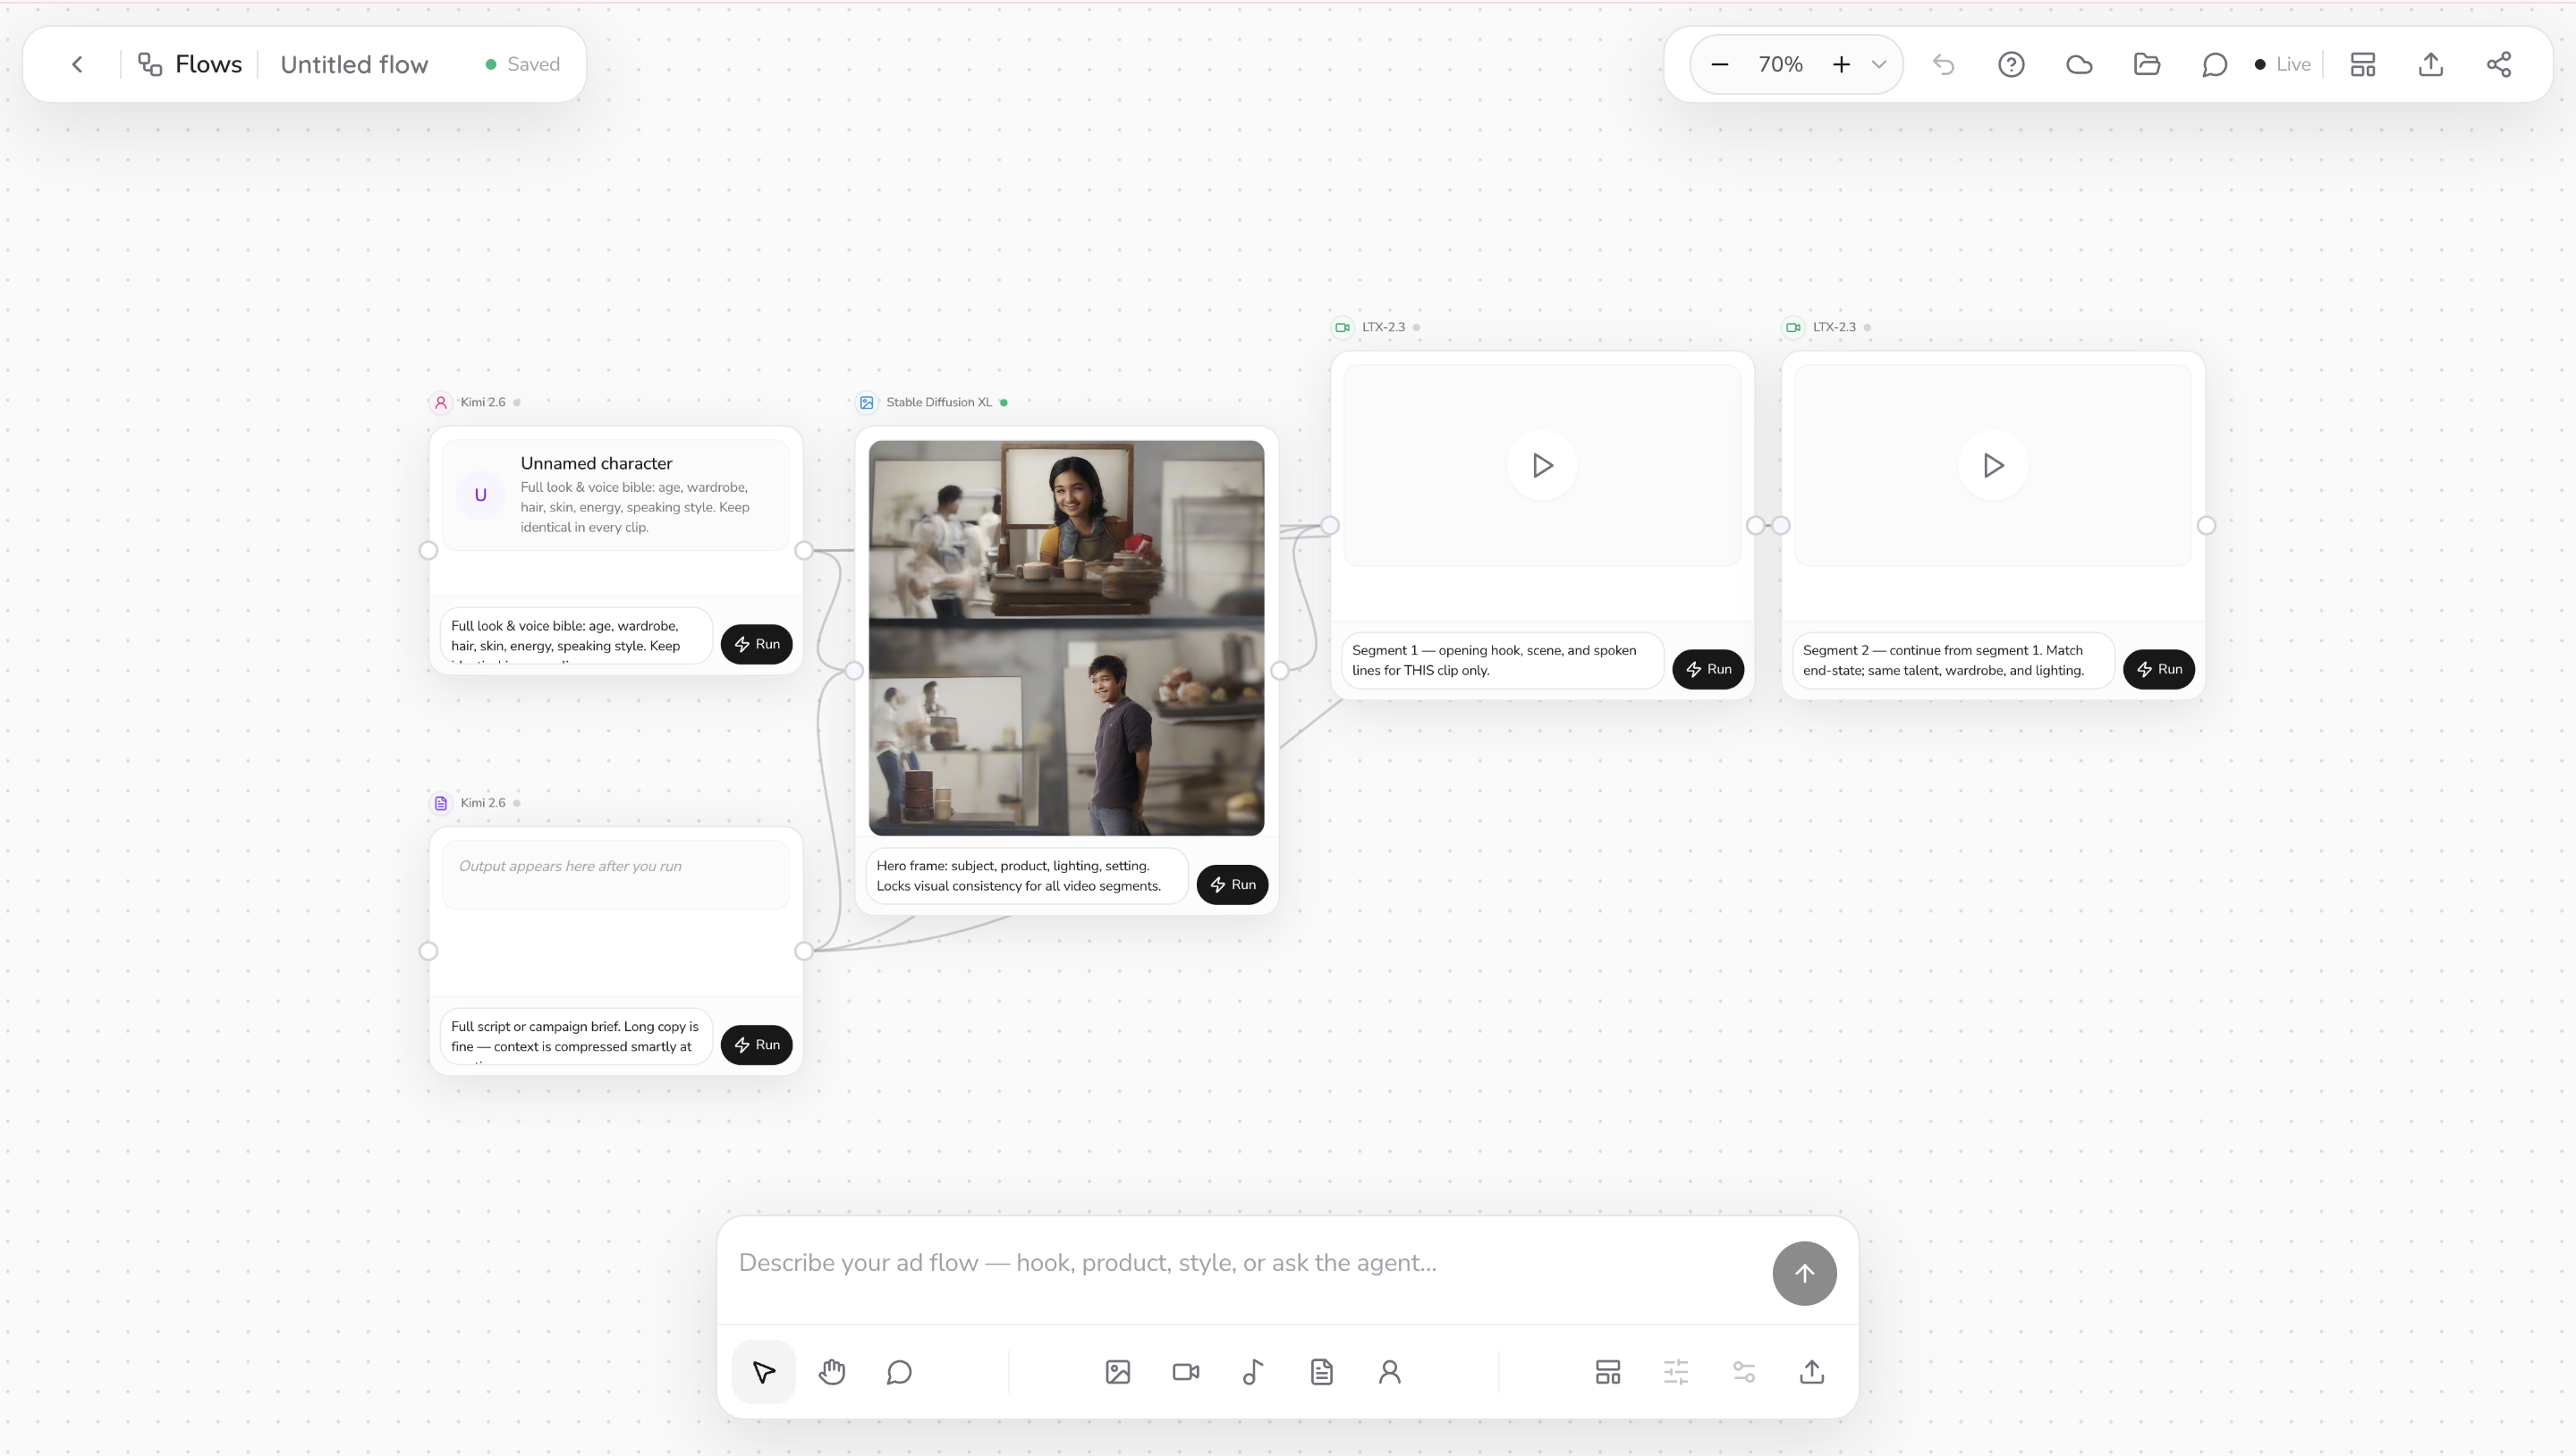Edit the Segment 1 opening hook prompt
Screen dimensions: 2576x1456
[1502, 660]
